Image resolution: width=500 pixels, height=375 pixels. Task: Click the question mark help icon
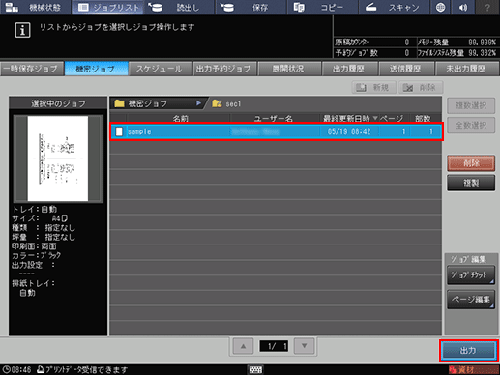coord(487,7)
